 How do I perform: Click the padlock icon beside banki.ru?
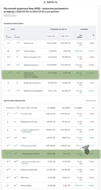(x=44, y=2)
